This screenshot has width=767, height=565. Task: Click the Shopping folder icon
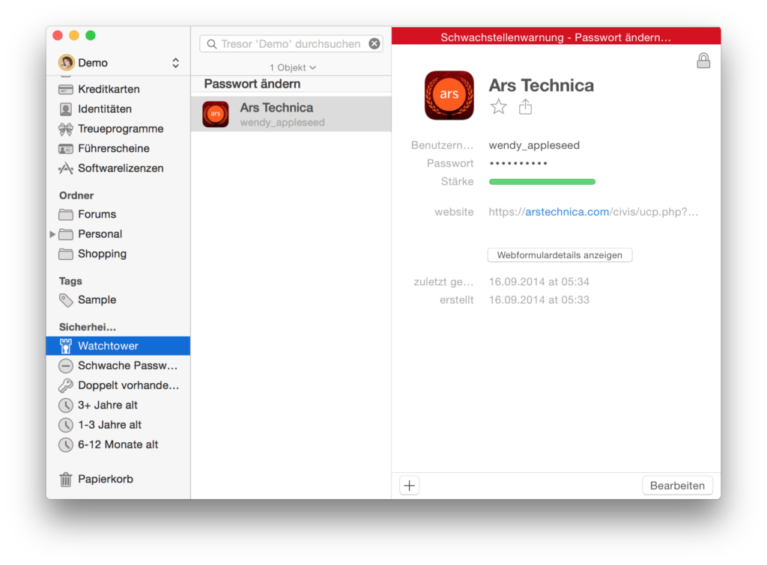pyautogui.click(x=66, y=254)
